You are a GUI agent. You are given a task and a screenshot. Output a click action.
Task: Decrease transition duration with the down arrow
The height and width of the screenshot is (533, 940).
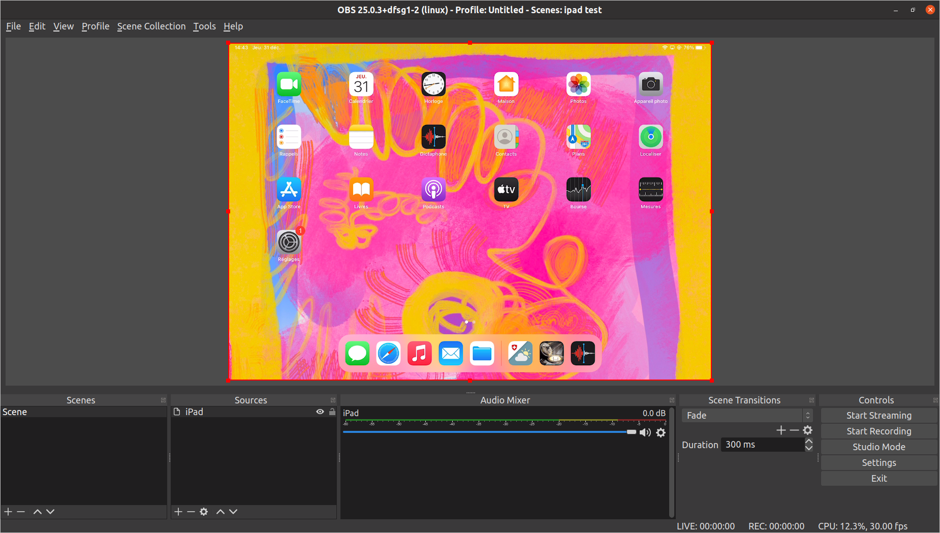click(809, 448)
